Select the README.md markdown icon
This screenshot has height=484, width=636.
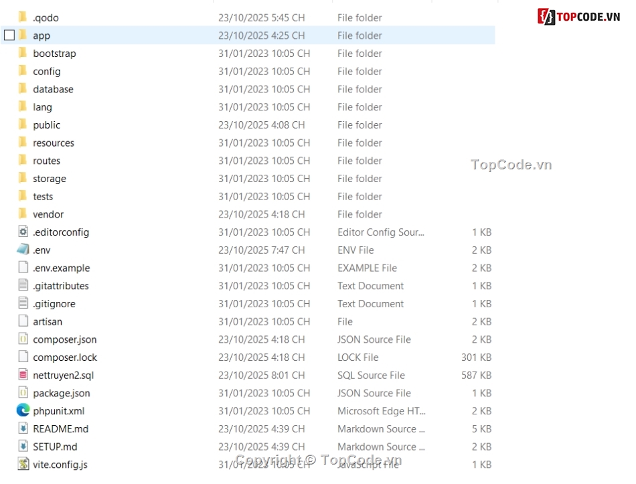(x=23, y=428)
